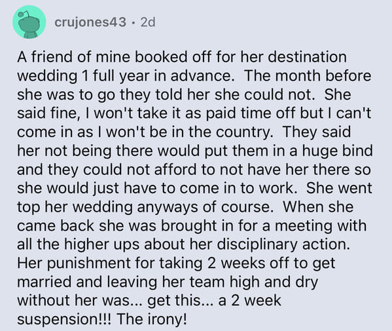
Task: Click the words "paid time off"
Action: point(251,113)
